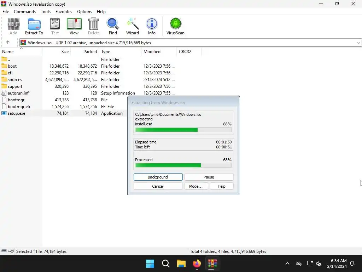Click the 4,672,894,5... size of sources
362x272 pixels.
57,80
